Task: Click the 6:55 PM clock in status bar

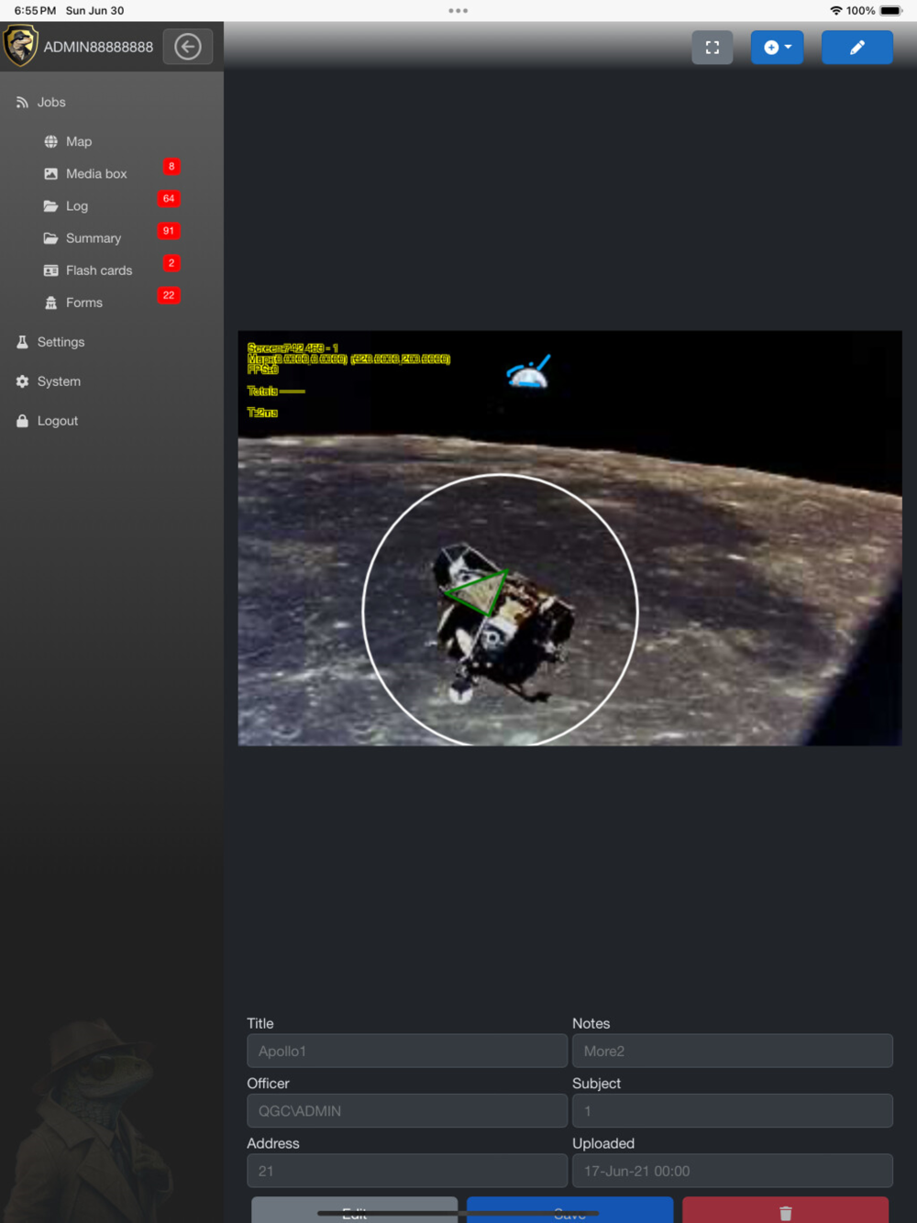Action: click(x=35, y=11)
